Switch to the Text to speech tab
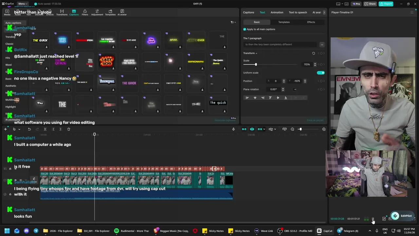419x236 pixels. 298,12
